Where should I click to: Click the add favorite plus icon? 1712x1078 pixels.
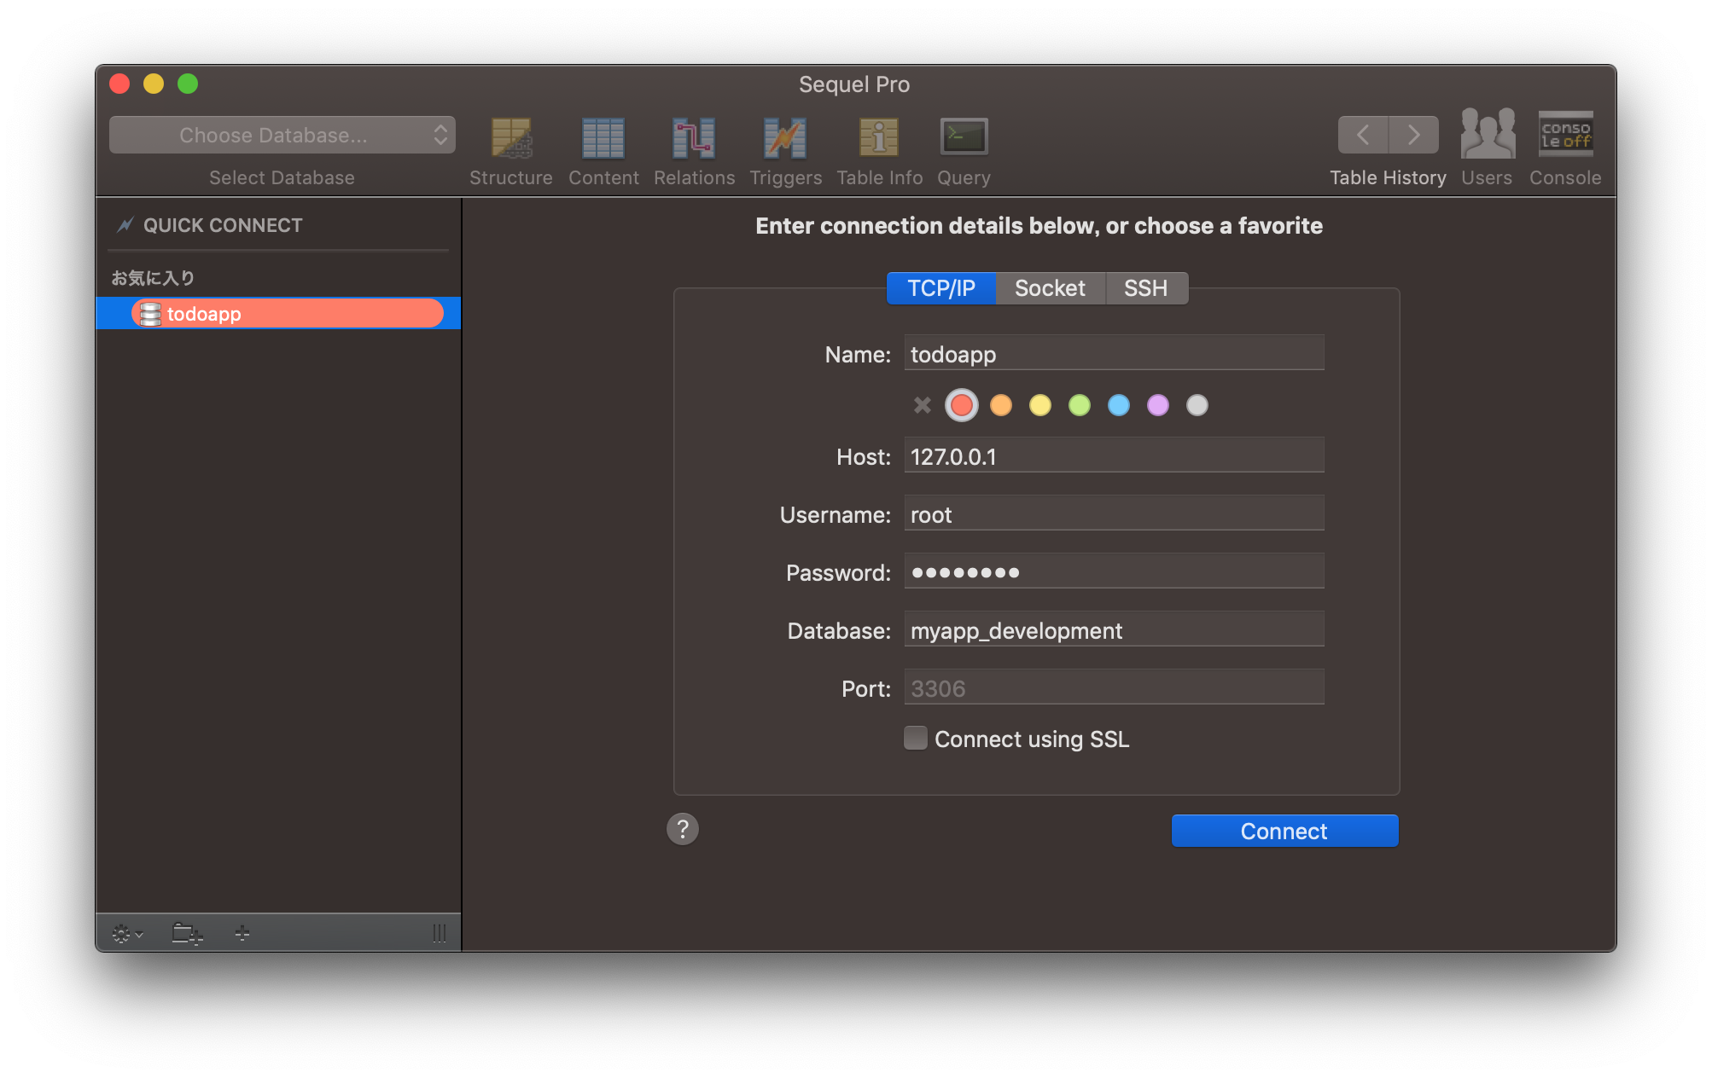(242, 933)
